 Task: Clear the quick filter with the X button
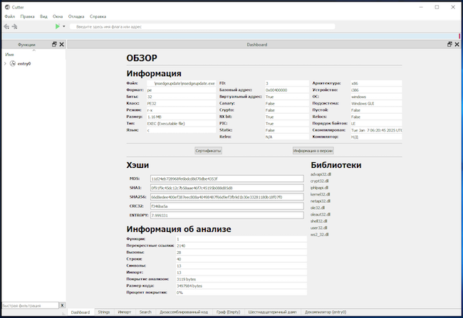(x=62, y=305)
